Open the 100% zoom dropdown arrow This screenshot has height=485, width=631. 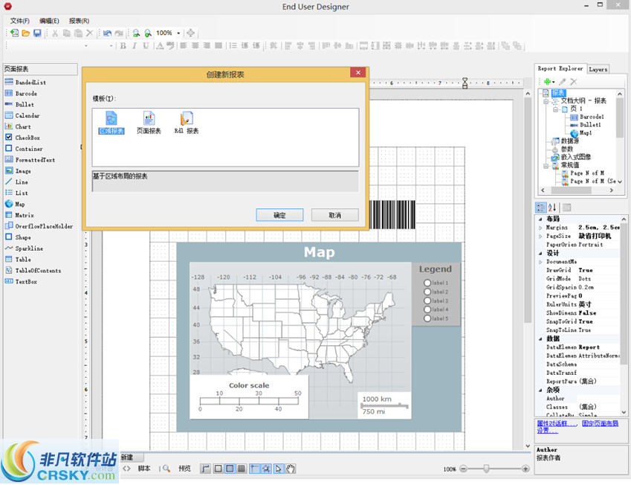[178, 33]
